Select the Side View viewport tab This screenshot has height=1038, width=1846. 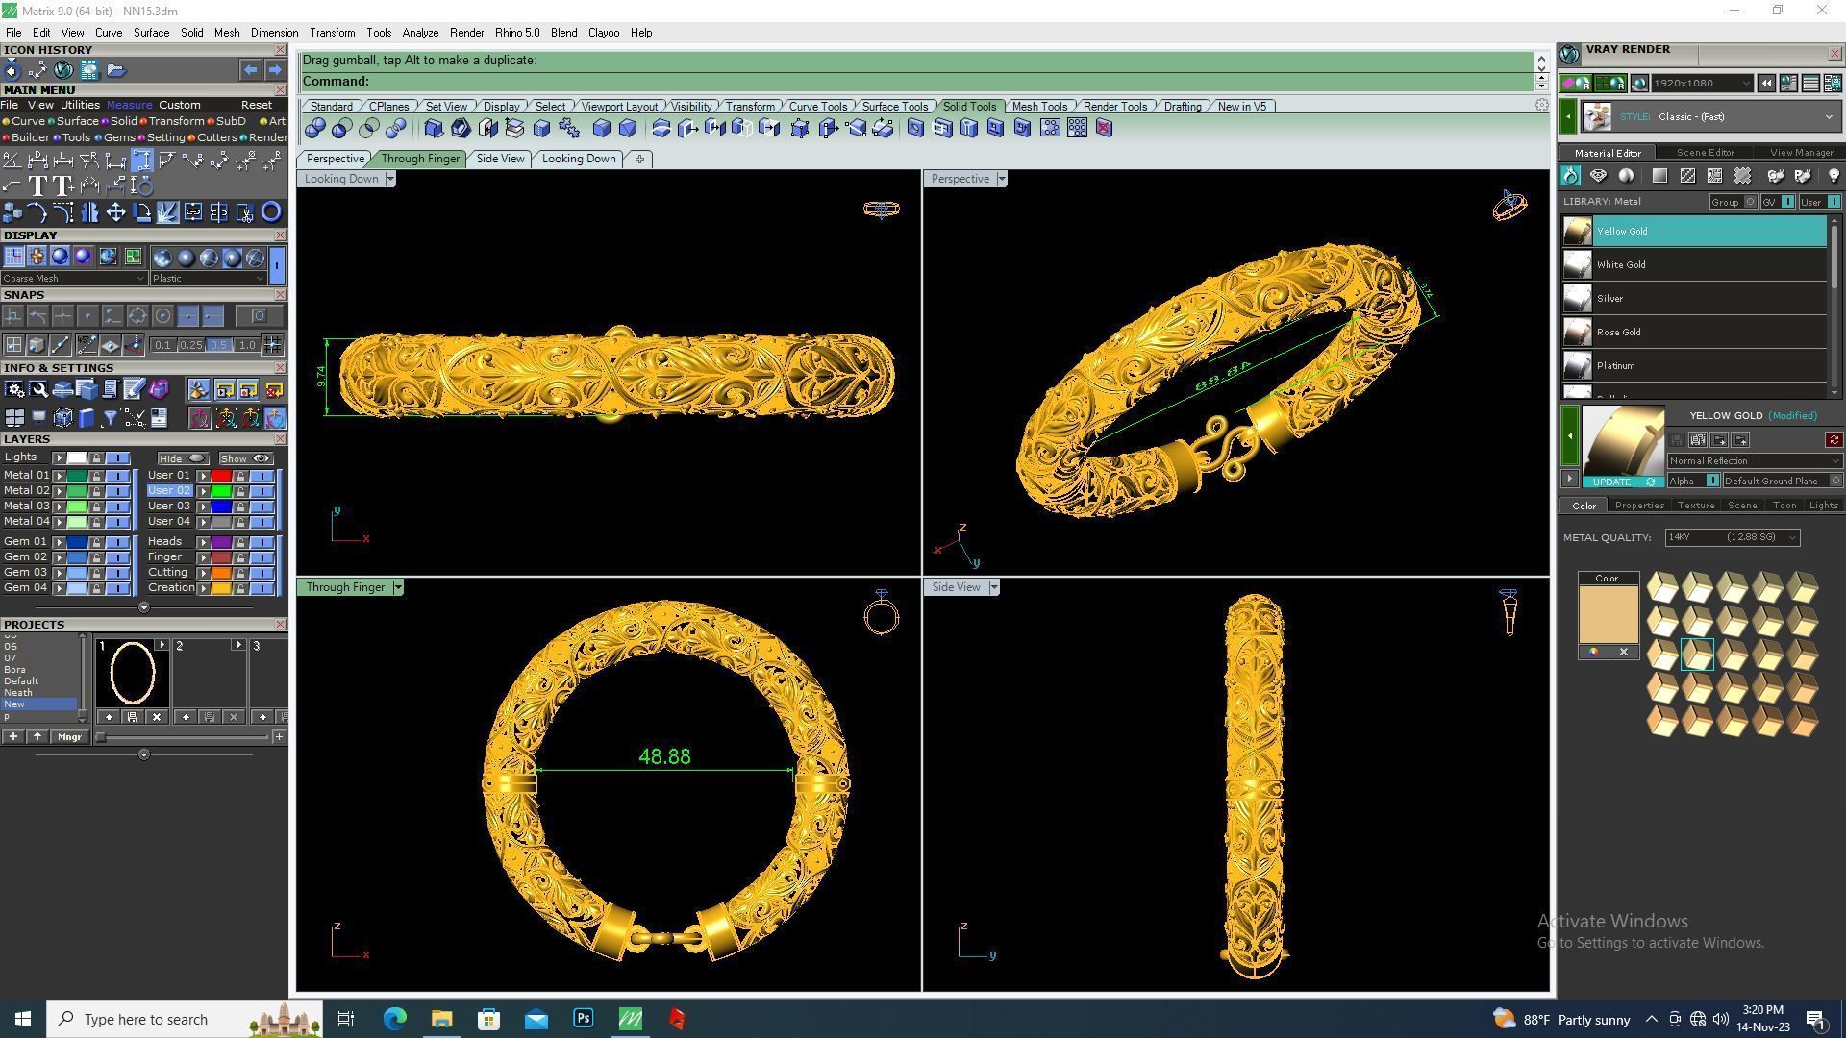click(501, 159)
